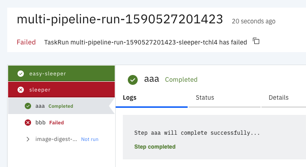Expand the easy-sleeper task row

click(61, 73)
